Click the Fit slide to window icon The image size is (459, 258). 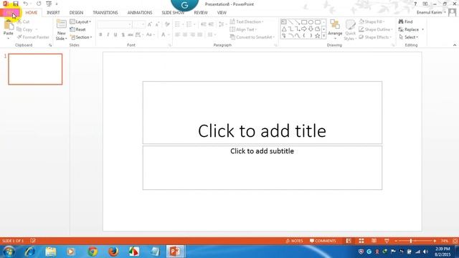click(455, 241)
